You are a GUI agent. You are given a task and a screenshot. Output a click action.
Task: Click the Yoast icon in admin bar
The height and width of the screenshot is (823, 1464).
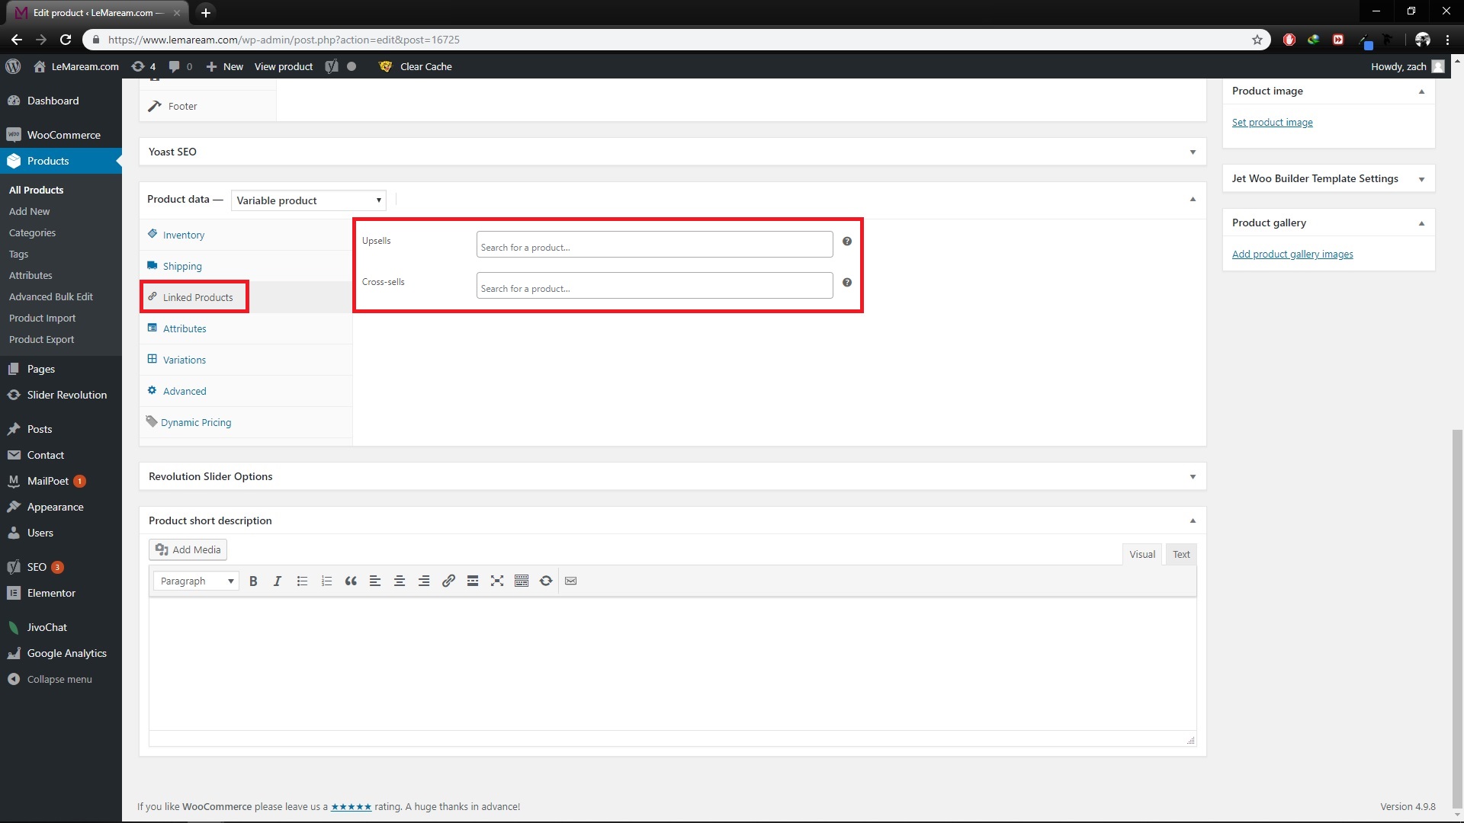[332, 66]
